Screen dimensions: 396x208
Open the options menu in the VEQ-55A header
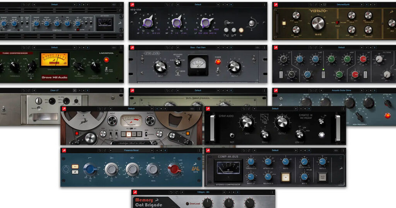[265, 5]
